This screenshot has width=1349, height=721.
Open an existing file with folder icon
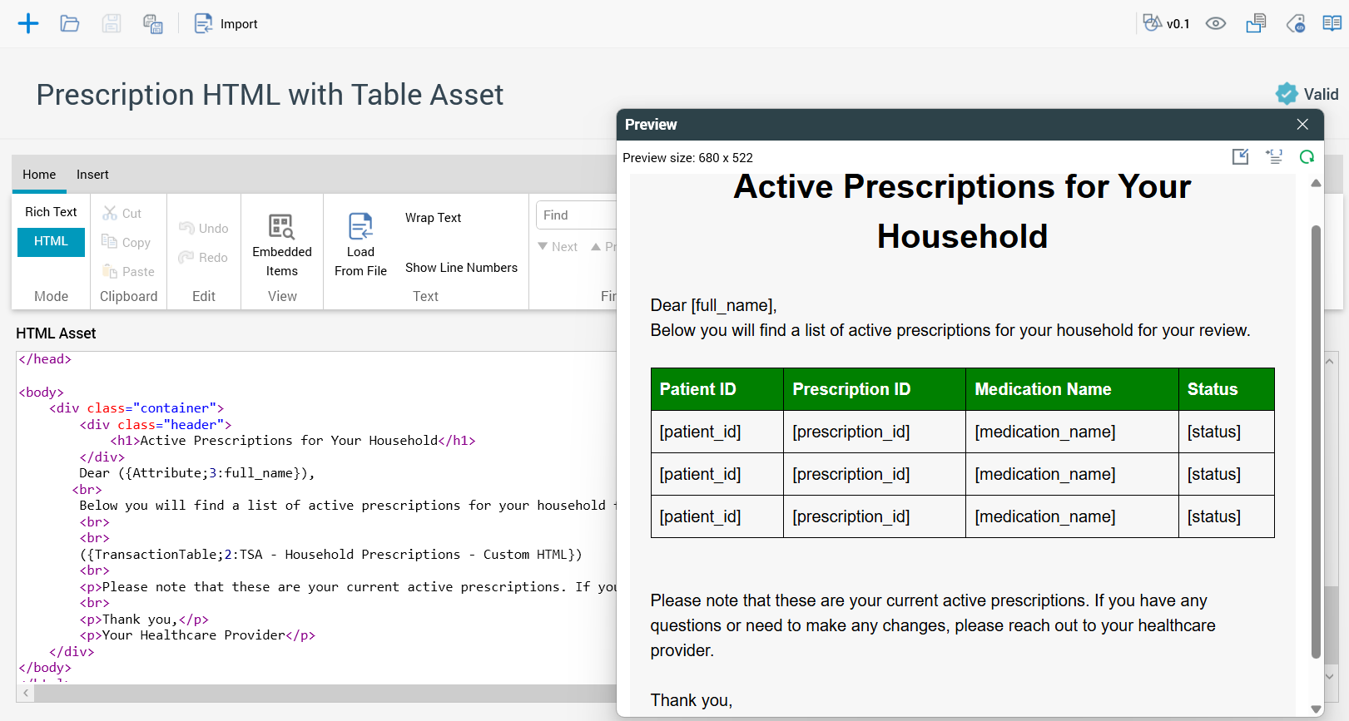[x=70, y=23]
